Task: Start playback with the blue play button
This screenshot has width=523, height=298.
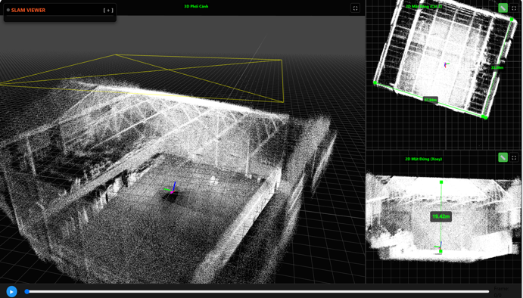Action: coord(11,291)
